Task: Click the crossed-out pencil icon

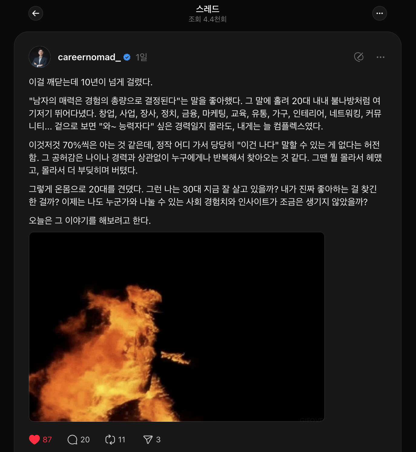Action: tap(359, 57)
